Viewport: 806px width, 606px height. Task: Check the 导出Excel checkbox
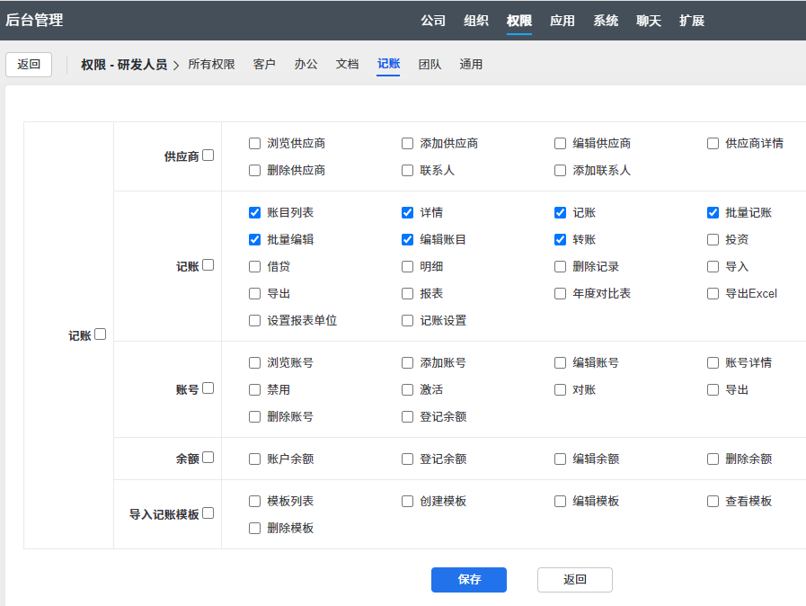[x=713, y=294]
